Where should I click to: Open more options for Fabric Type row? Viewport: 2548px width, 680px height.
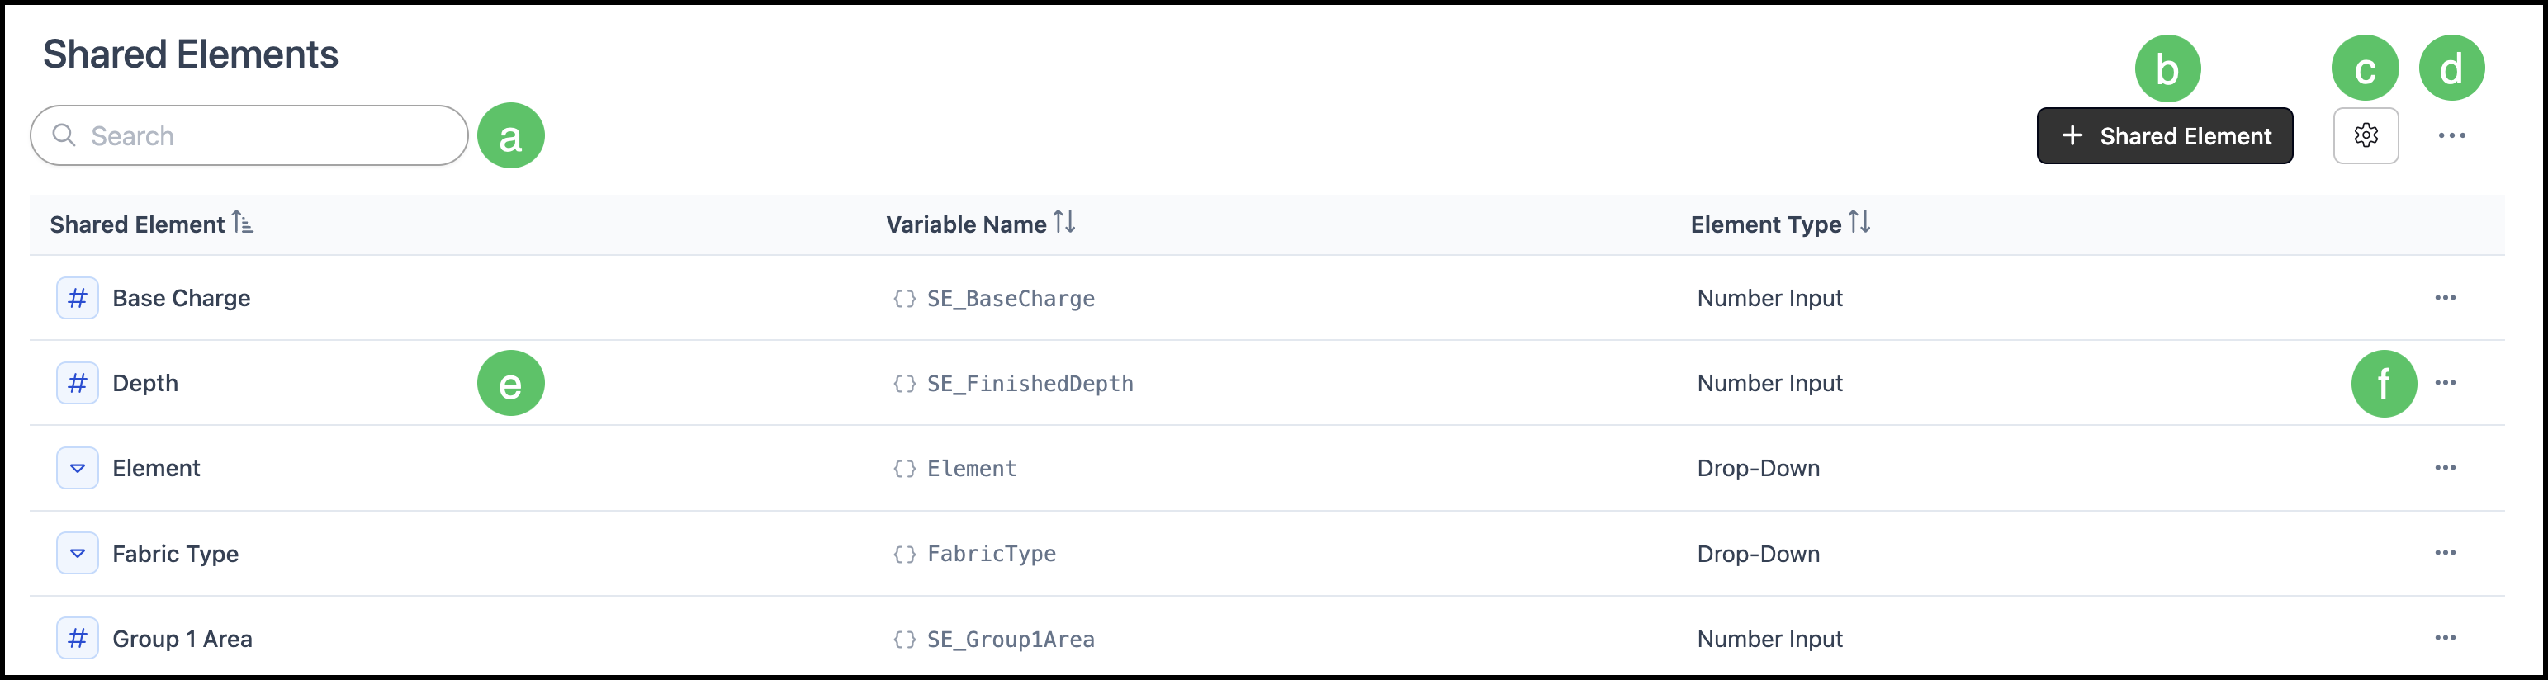(x=2445, y=553)
